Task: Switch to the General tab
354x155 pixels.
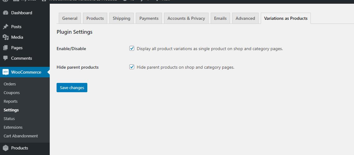Action: coord(70,19)
